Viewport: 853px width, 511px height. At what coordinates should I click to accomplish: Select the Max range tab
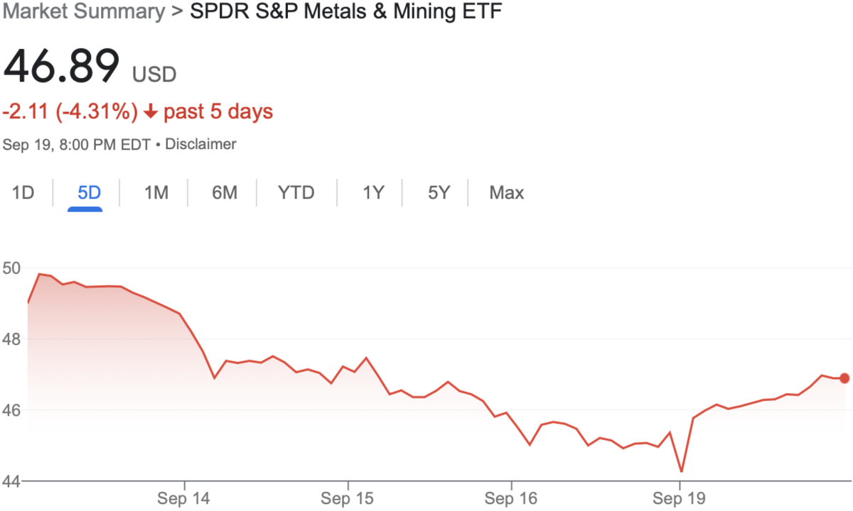(x=506, y=192)
